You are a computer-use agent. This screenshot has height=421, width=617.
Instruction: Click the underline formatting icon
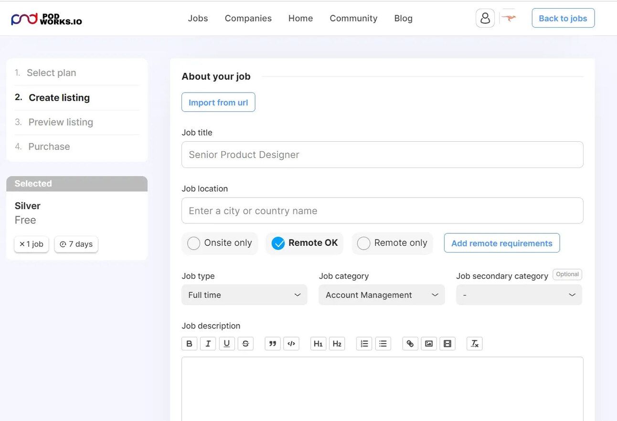click(227, 344)
